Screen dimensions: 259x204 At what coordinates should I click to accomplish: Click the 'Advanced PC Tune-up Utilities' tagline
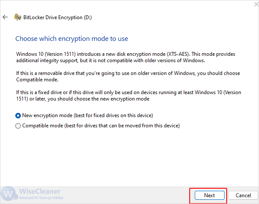tap(41, 198)
